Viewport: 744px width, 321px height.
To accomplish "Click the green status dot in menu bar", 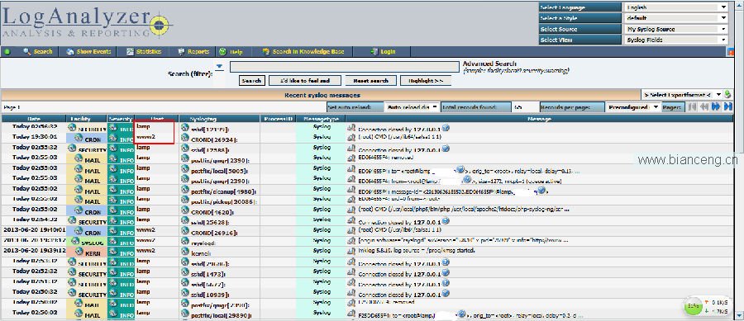I will tap(7, 52).
